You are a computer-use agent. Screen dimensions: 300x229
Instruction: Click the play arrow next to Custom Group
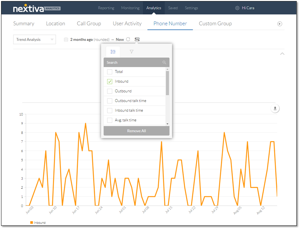pyautogui.click(x=280, y=24)
